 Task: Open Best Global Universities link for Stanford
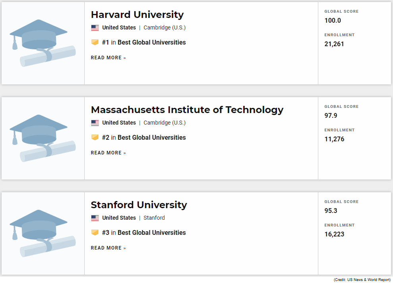pyautogui.click(x=151, y=233)
